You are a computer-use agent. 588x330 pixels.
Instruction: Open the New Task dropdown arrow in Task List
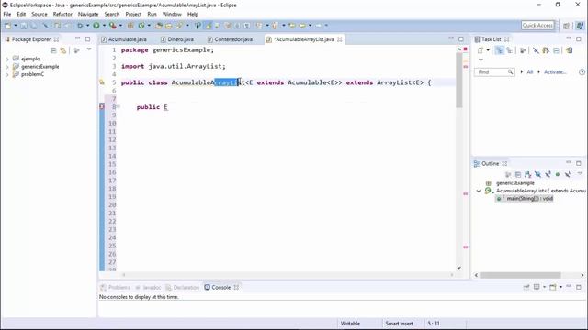[x=488, y=50]
